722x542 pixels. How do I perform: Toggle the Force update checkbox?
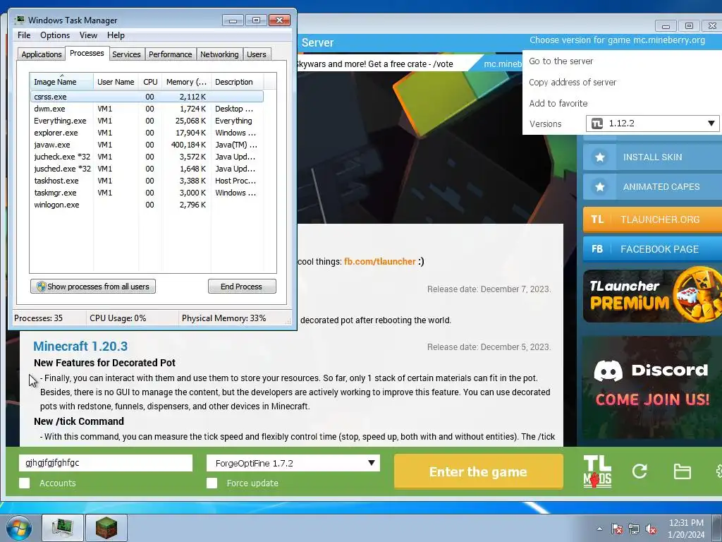(212, 483)
